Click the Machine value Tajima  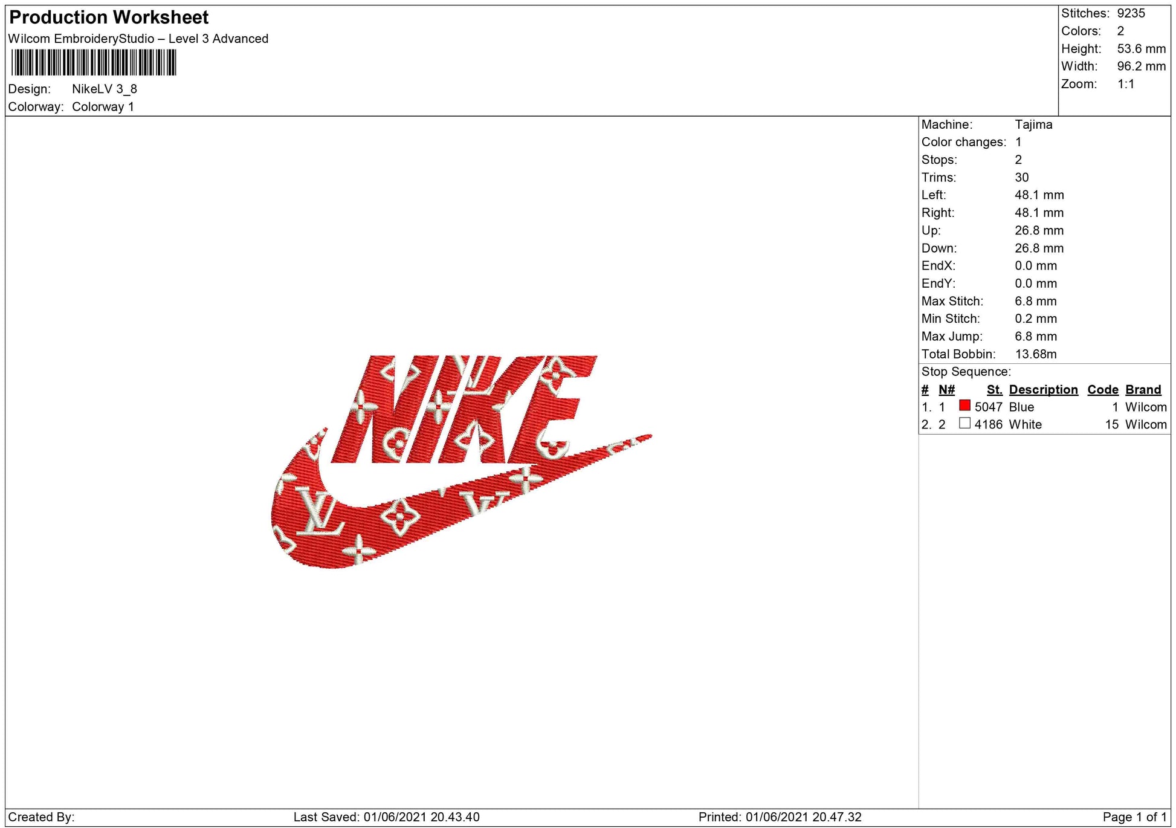[1033, 125]
